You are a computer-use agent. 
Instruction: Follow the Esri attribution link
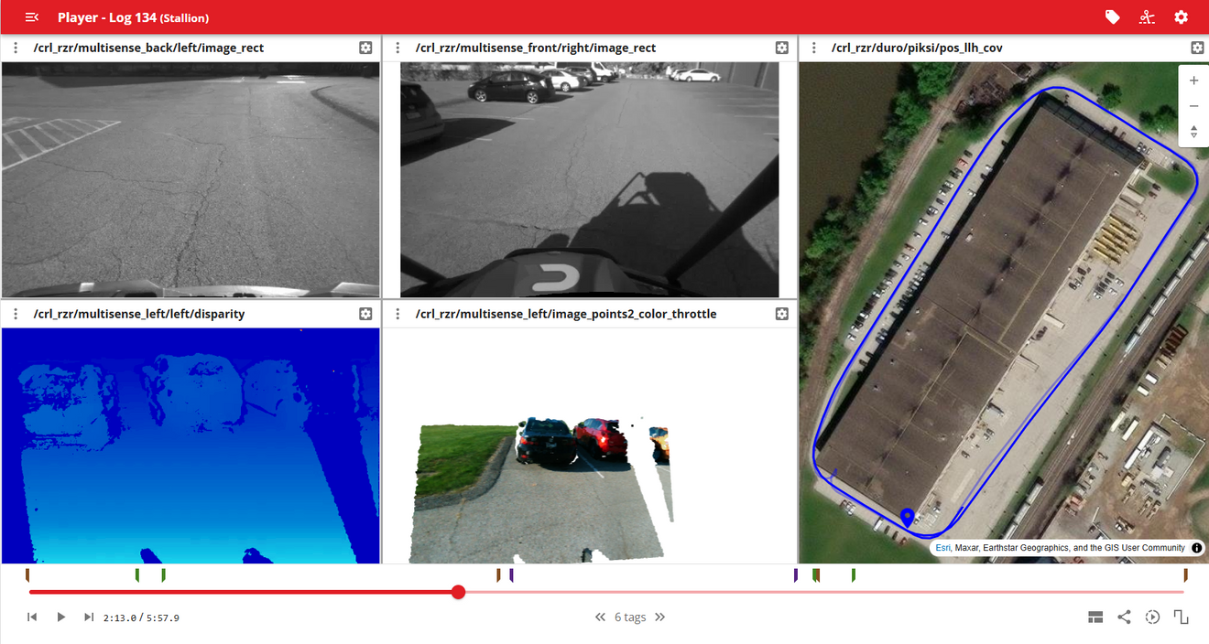(x=942, y=548)
